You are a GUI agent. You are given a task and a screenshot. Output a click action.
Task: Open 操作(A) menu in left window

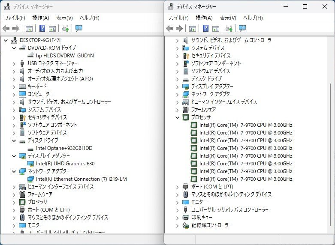click(x=41, y=18)
